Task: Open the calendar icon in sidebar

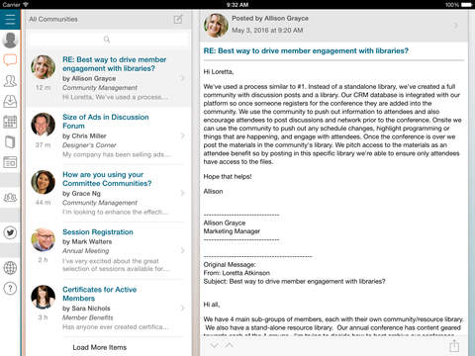Action: [x=10, y=122]
